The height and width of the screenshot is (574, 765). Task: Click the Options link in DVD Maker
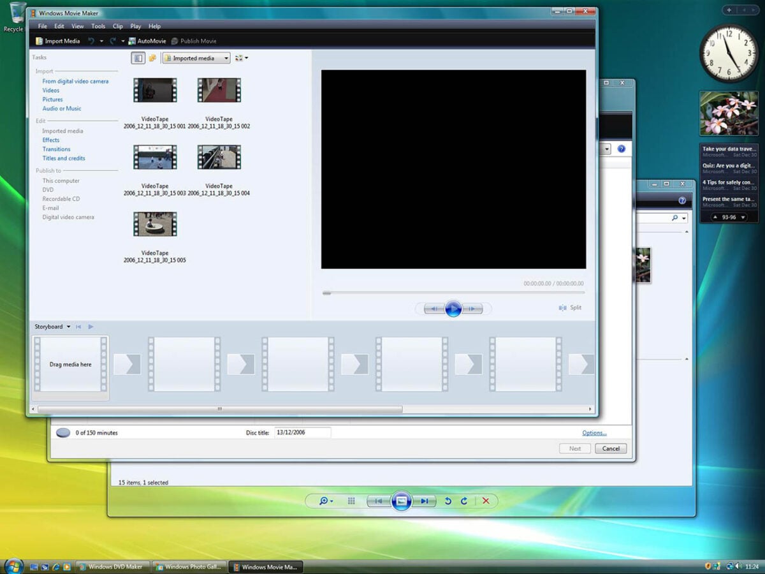tap(594, 433)
